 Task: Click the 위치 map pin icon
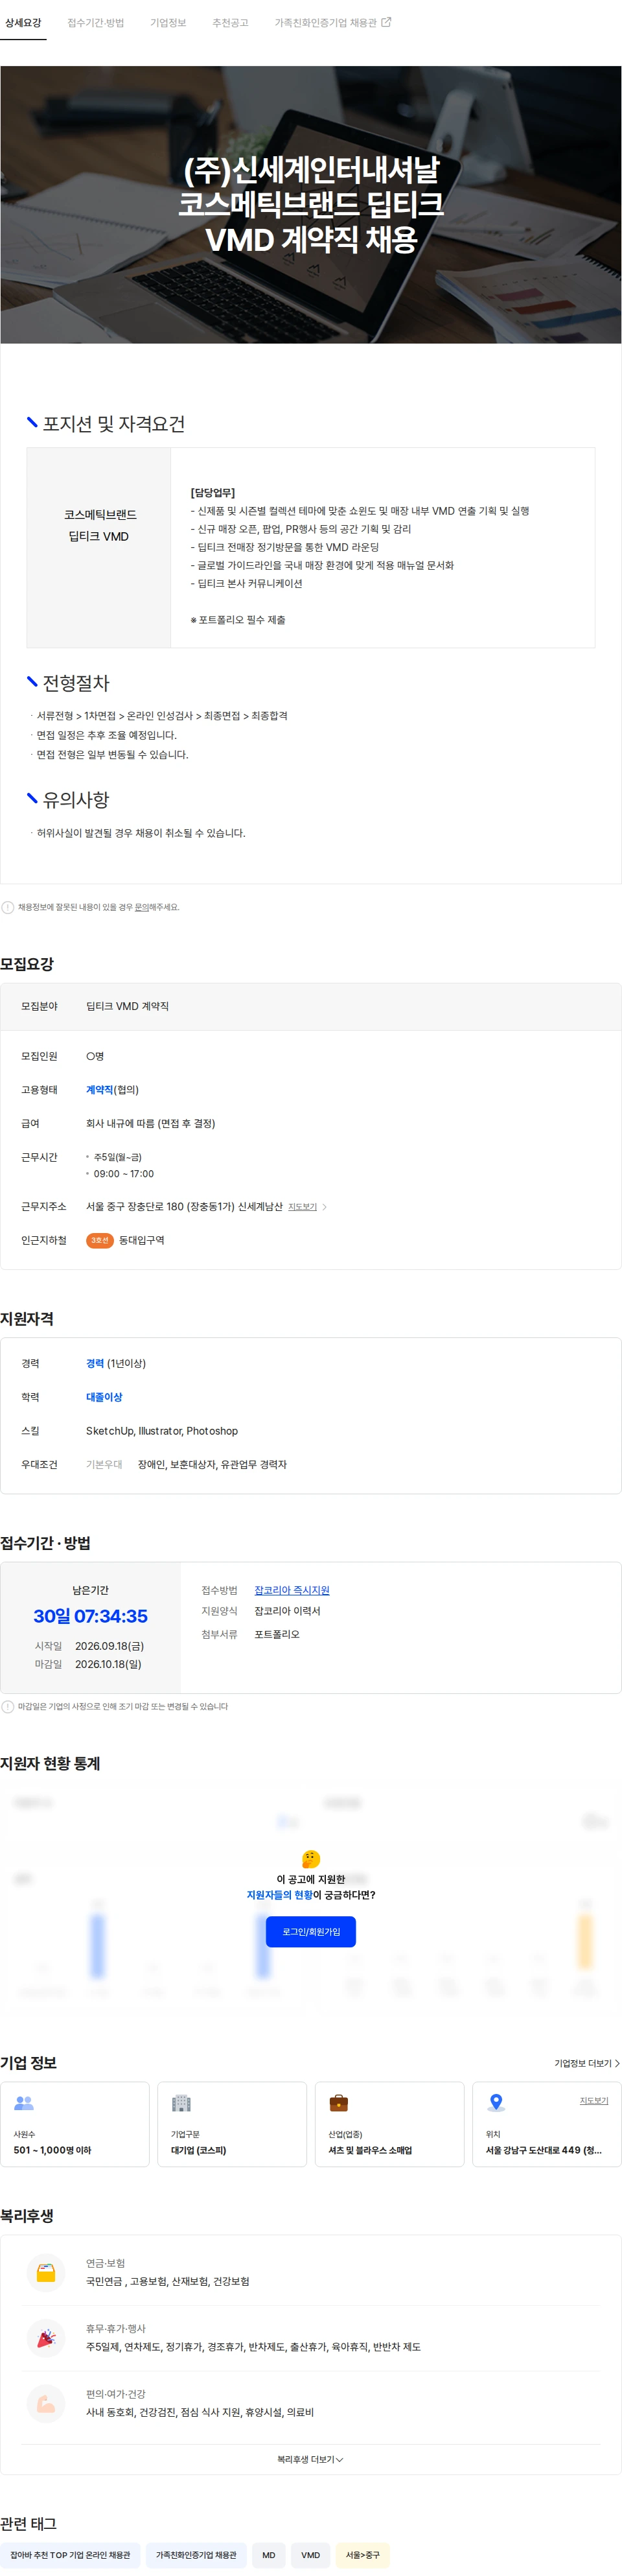[496, 2102]
